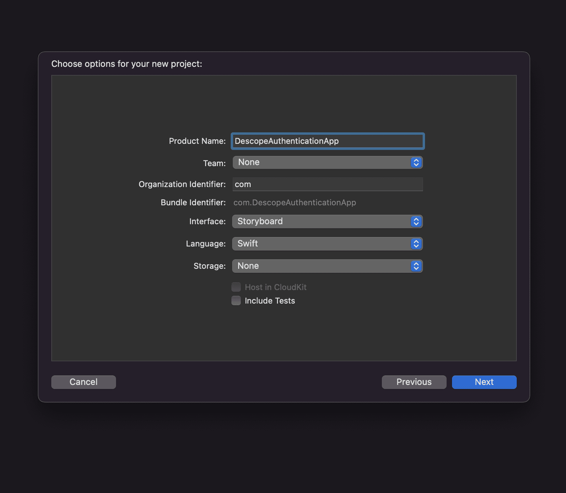Open the Team dropdown
The image size is (566, 493).
coord(327,162)
